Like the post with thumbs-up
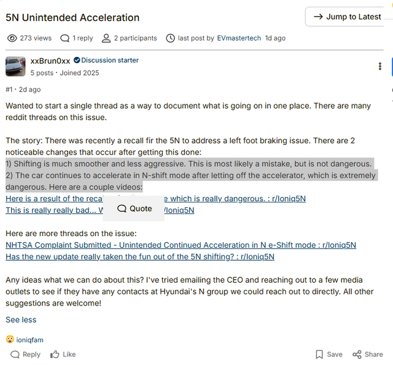Viewport: 393px width, 365px height. point(63,354)
